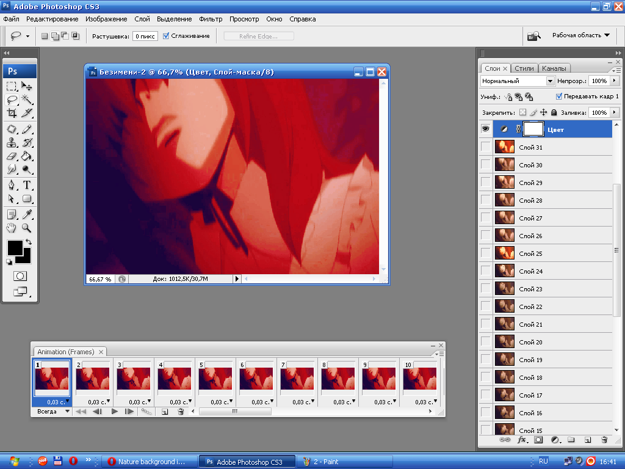Create new adjustment layer icon
Image resolution: width=625 pixels, height=469 pixels.
pyautogui.click(x=555, y=440)
